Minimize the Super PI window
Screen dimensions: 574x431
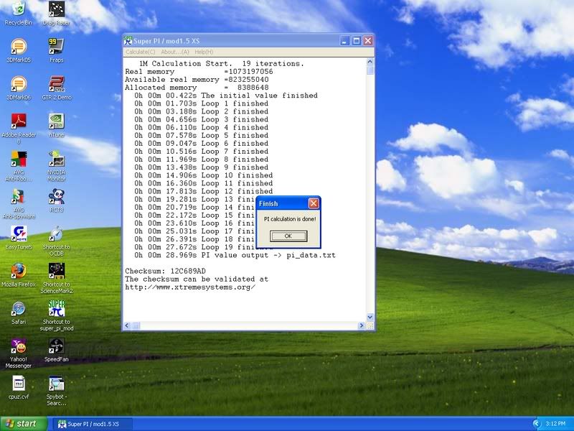(344, 41)
